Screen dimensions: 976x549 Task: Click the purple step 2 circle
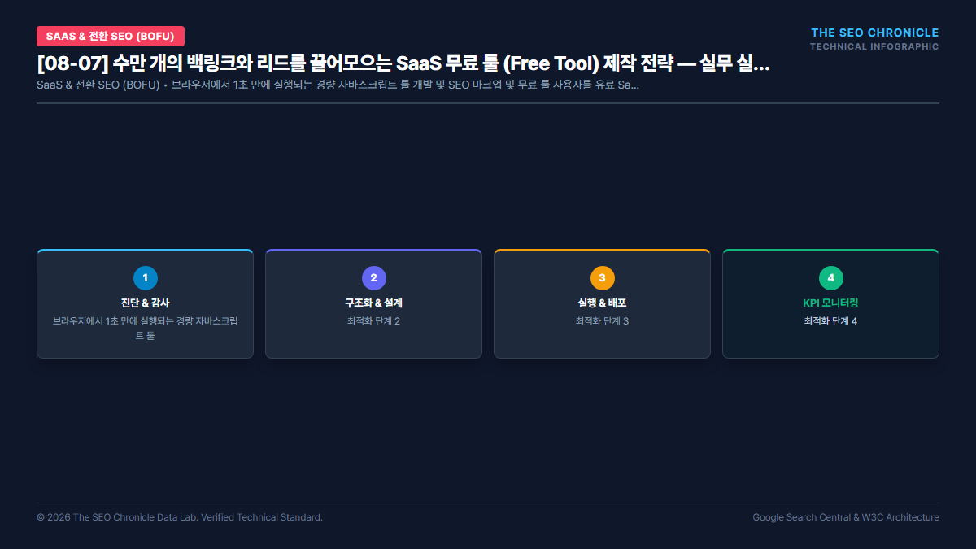(x=374, y=278)
